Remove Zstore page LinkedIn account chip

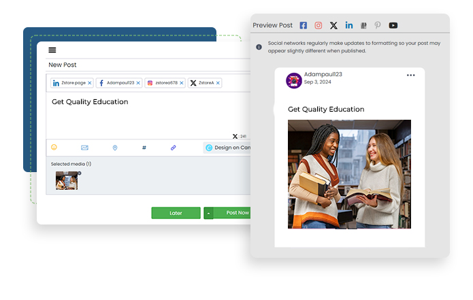(90, 83)
